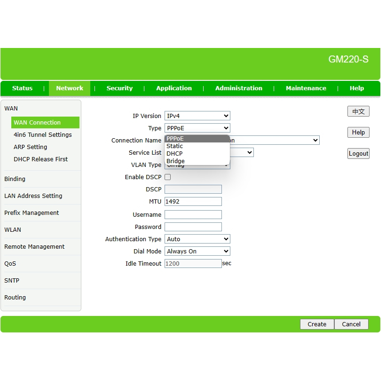Go to the Administration tab

point(239,88)
